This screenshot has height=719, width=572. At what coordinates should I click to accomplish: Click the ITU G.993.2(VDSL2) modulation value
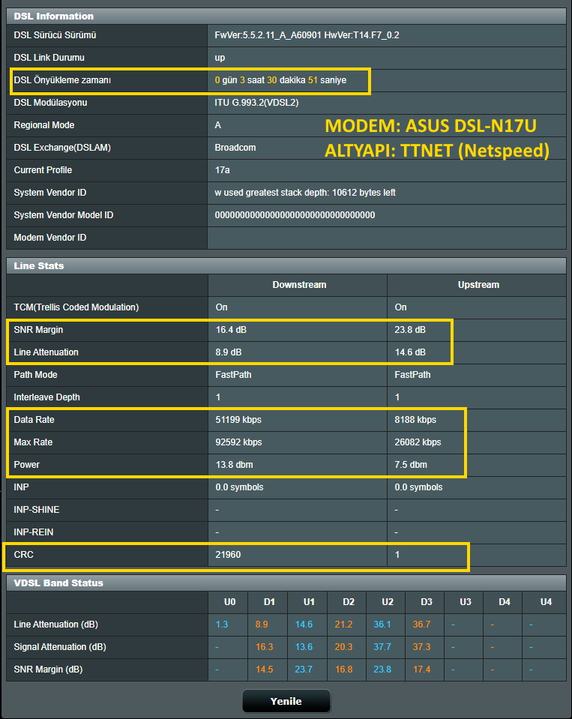(256, 103)
